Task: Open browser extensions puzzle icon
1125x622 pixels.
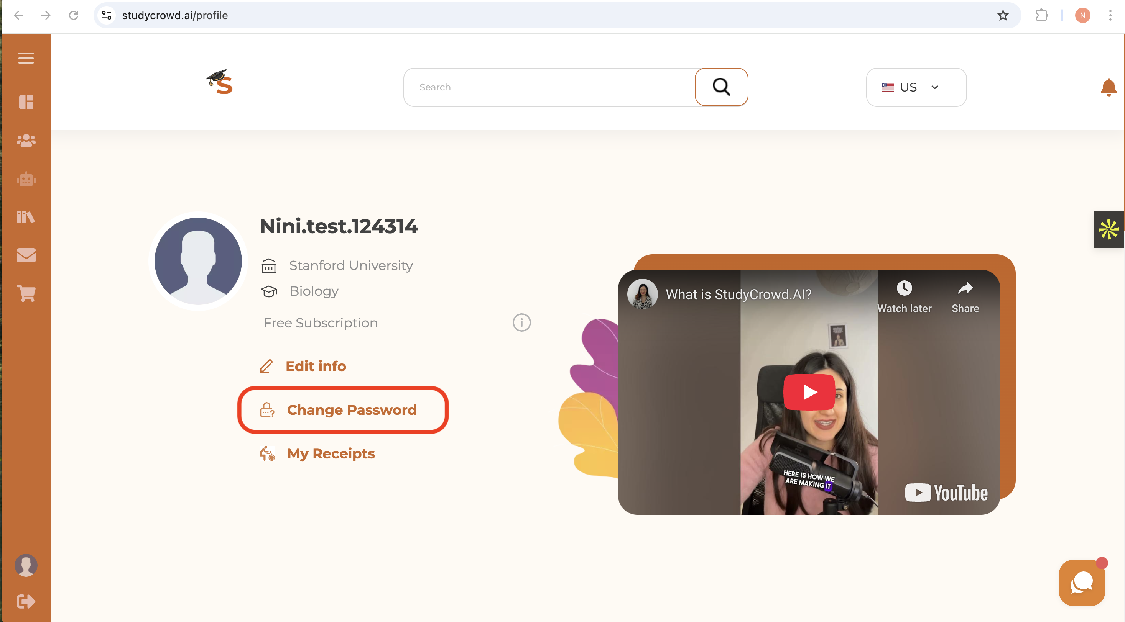Action: (x=1041, y=15)
